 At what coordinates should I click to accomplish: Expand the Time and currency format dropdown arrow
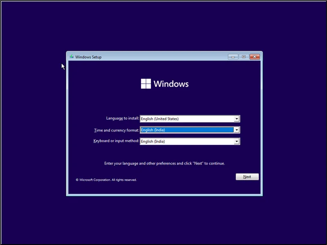tap(237, 130)
